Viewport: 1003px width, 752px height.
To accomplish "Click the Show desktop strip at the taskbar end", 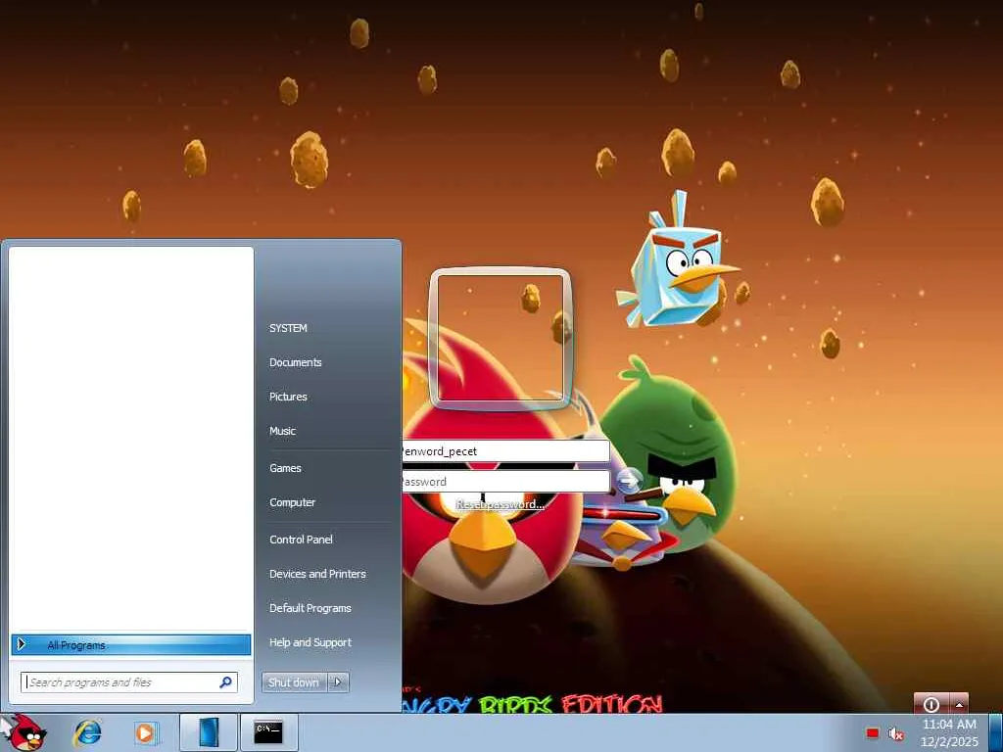I will pos(995,732).
